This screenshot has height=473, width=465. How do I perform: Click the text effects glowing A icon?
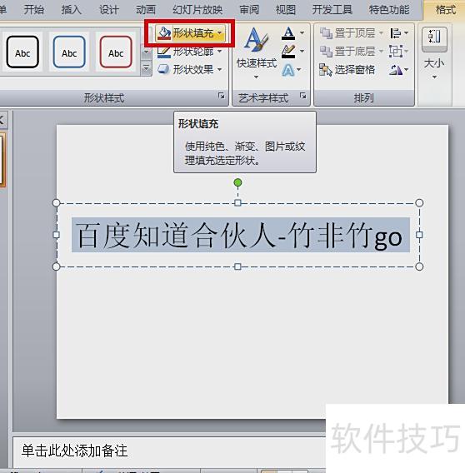(x=287, y=70)
